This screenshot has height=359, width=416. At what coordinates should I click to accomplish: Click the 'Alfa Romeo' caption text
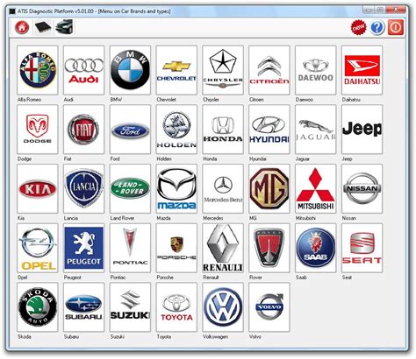coord(29,100)
